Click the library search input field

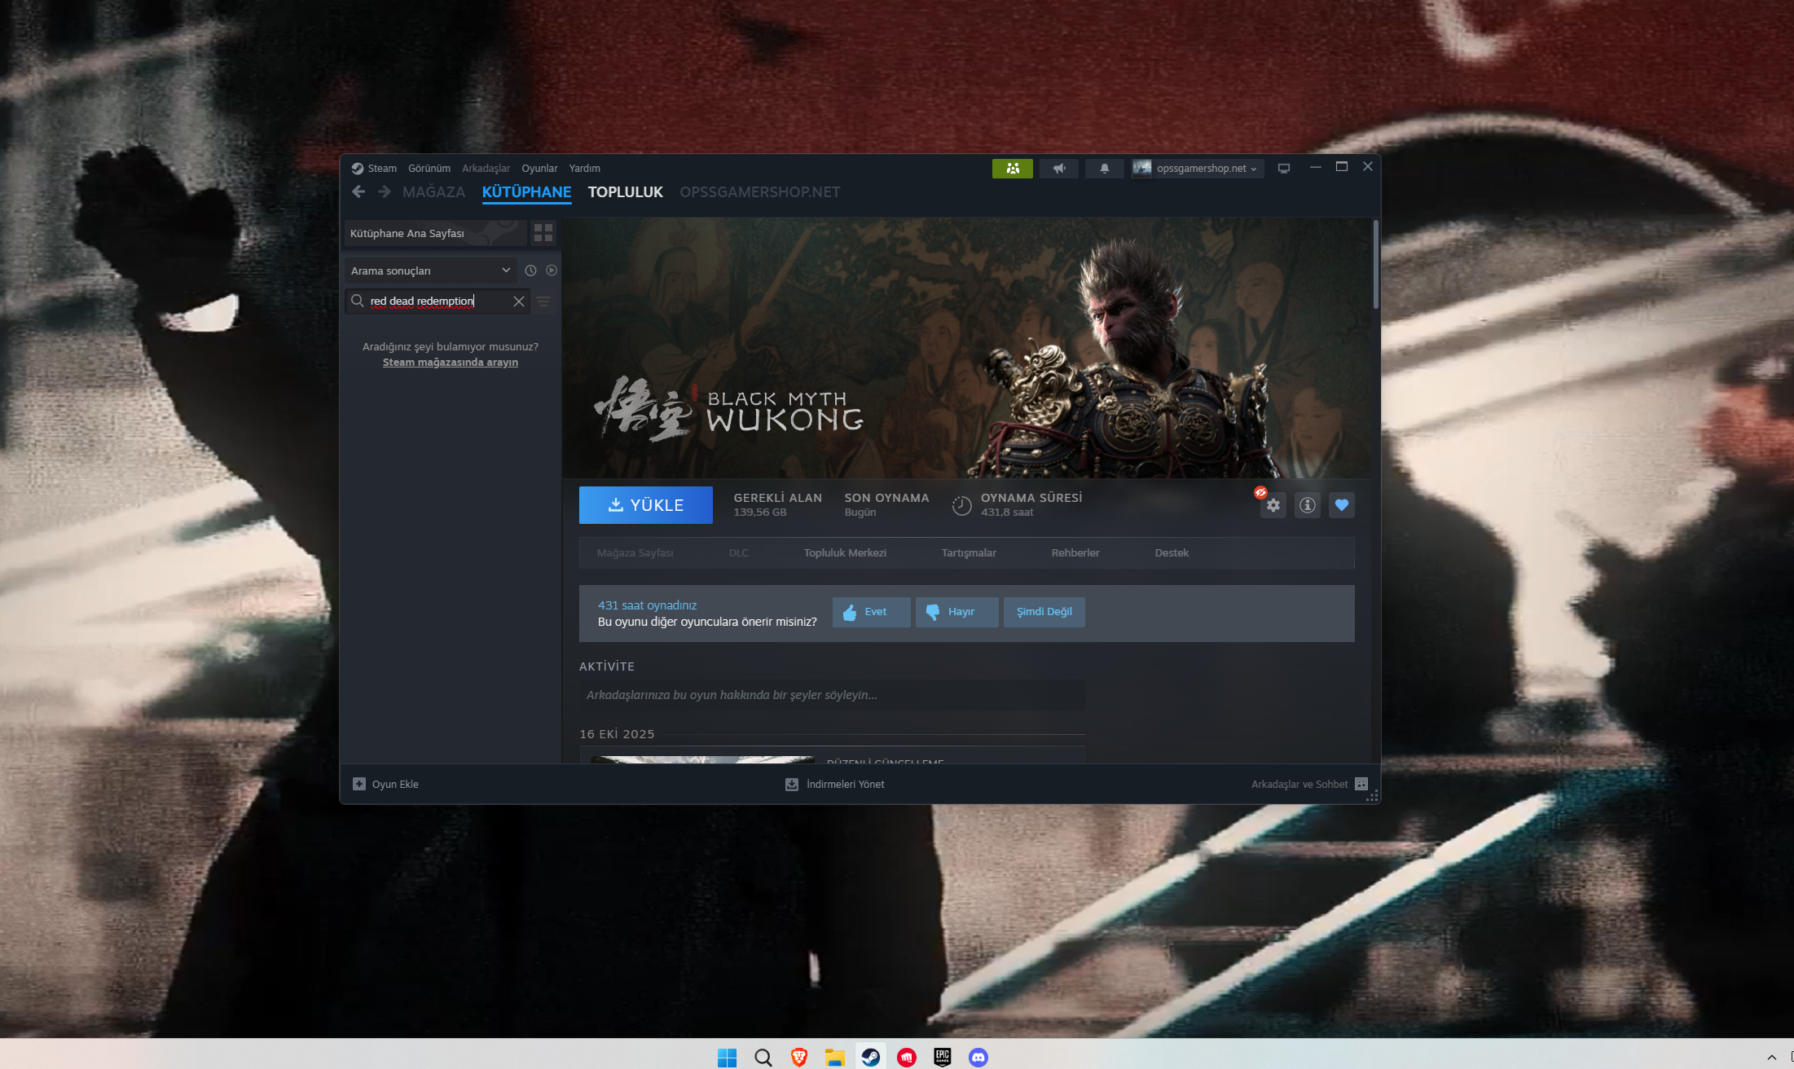pyautogui.click(x=438, y=301)
